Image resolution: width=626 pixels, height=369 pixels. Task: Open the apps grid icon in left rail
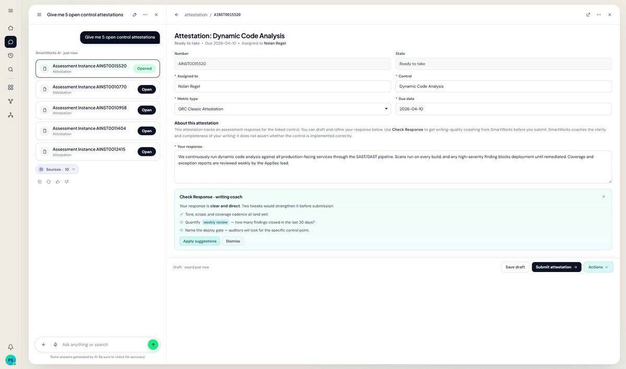[10, 87]
